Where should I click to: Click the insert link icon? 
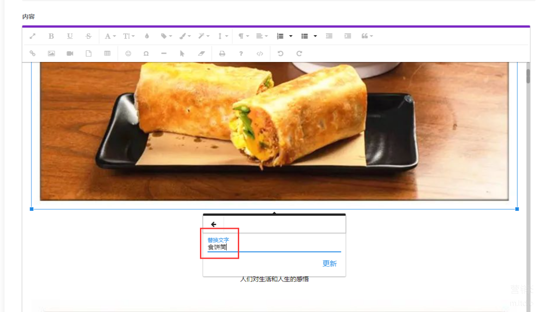click(x=32, y=54)
